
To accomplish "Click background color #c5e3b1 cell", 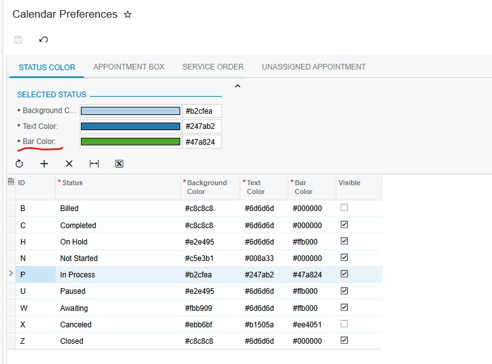I will (x=210, y=258).
